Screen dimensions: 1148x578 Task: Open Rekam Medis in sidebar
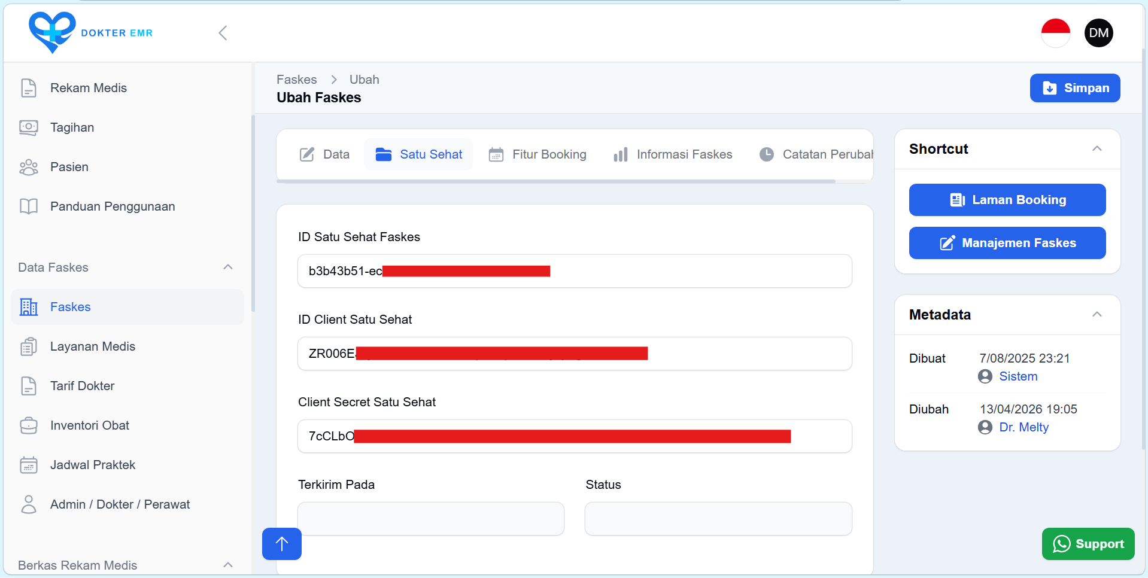[127, 88]
